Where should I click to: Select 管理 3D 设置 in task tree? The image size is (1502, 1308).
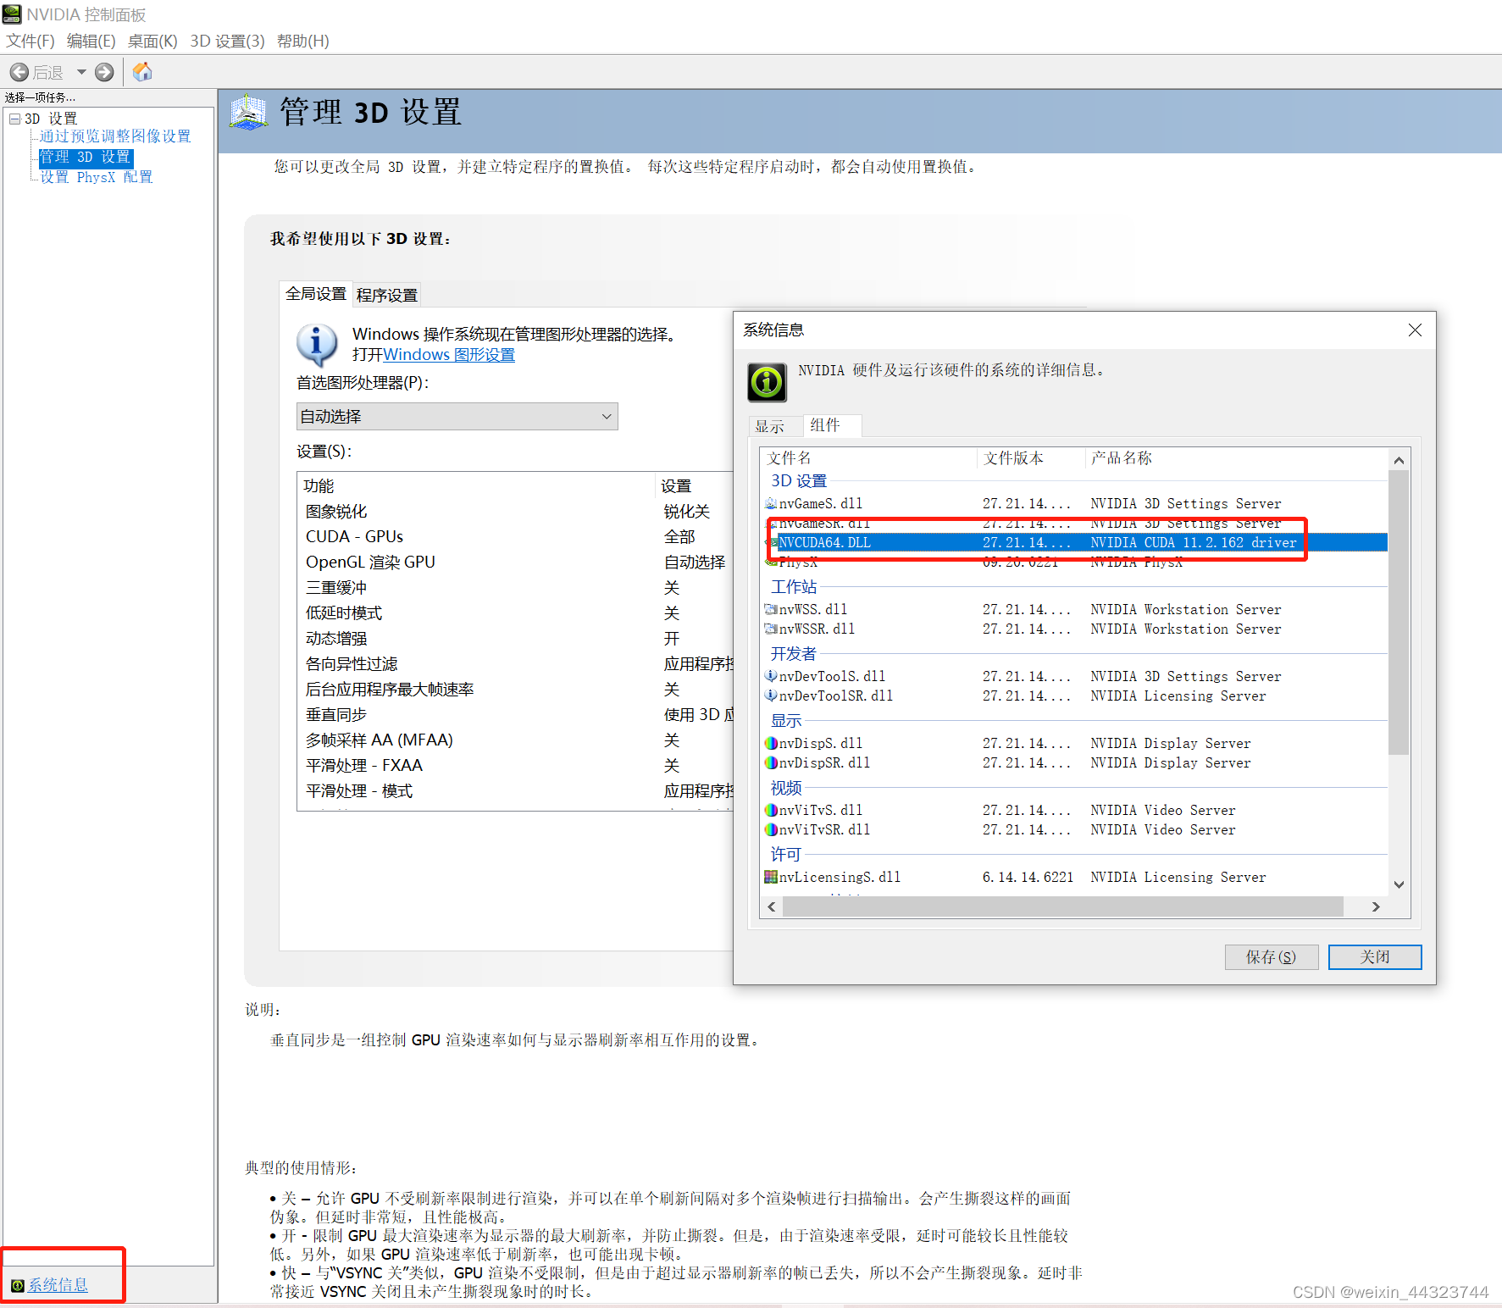[x=86, y=157]
